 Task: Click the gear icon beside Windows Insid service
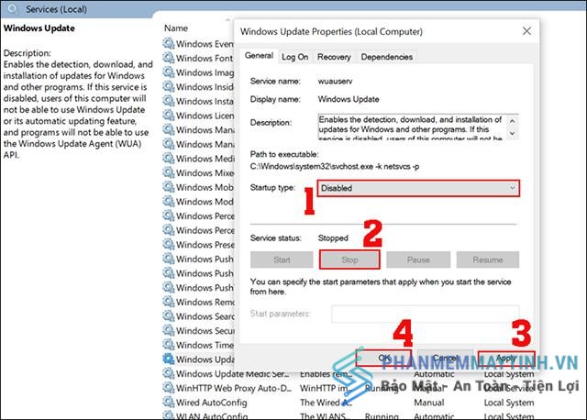click(x=169, y=86)
